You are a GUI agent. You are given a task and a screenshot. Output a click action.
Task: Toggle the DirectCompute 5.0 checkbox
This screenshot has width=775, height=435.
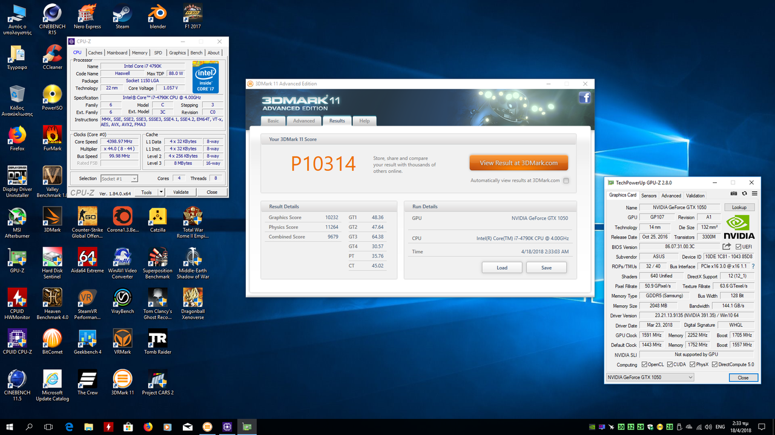click(714, 365)
